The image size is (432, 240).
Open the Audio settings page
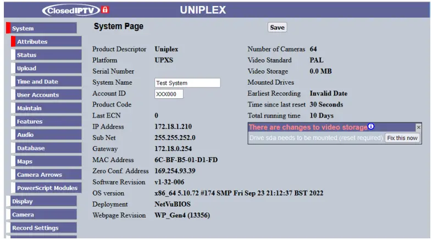[x=46, y=135]
